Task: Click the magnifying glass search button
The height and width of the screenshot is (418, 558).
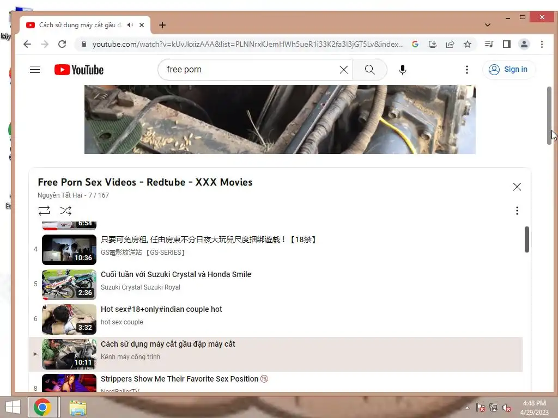Action: (370, 70)
